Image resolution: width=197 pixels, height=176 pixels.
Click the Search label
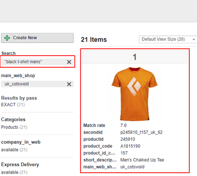pos(8,53)
